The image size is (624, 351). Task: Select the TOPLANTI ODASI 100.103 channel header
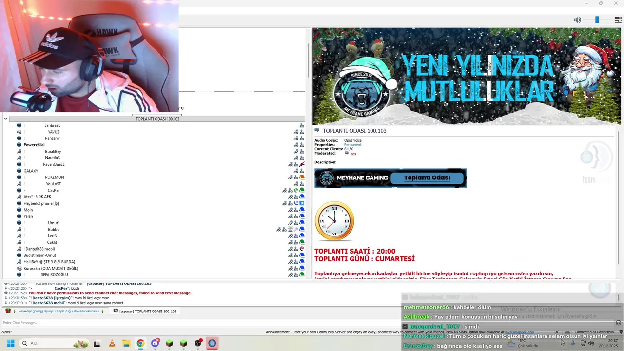[157, 119]
